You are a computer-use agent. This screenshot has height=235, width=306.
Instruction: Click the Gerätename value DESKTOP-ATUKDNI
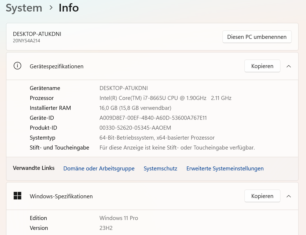(124, 88)
